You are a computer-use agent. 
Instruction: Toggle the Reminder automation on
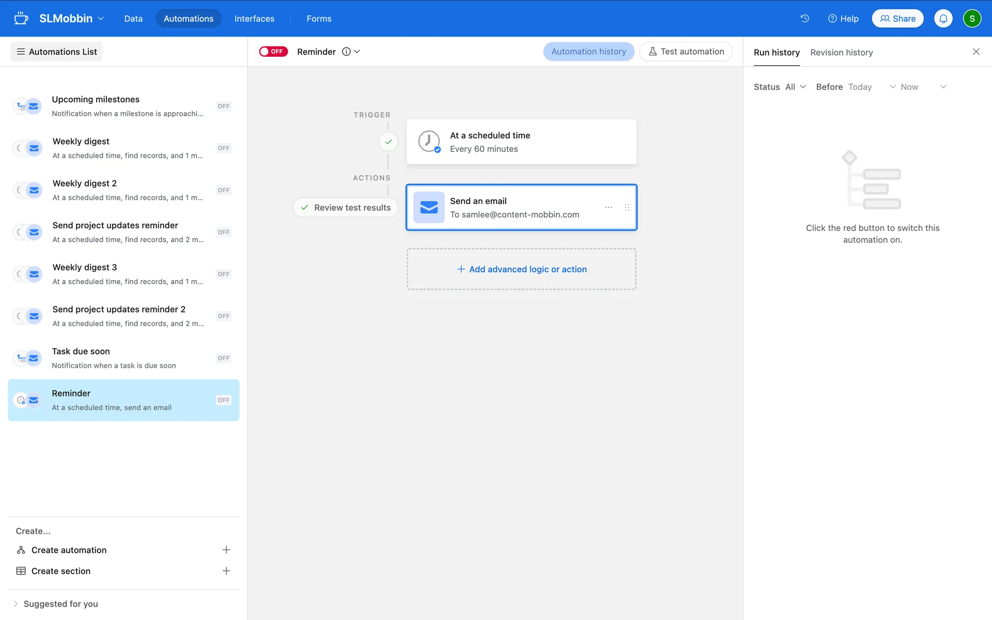[x=273, y=52]
